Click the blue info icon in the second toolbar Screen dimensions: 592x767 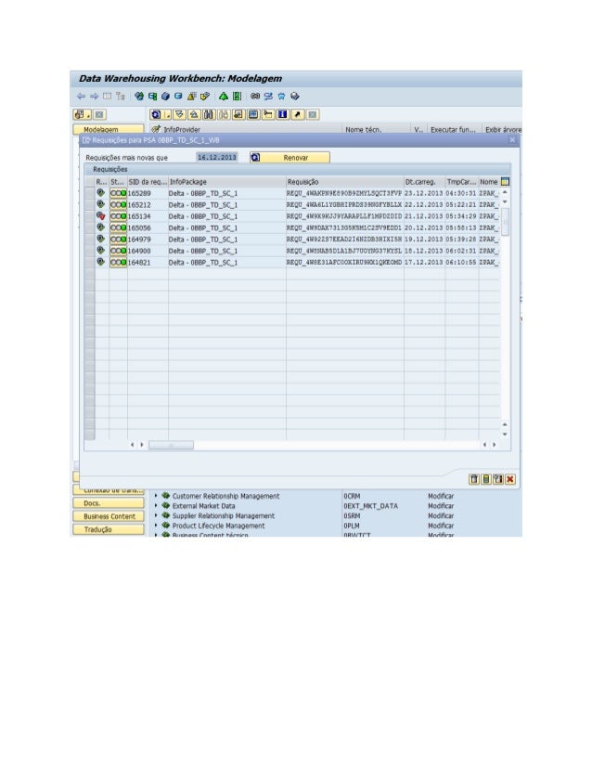coord(283,114)
